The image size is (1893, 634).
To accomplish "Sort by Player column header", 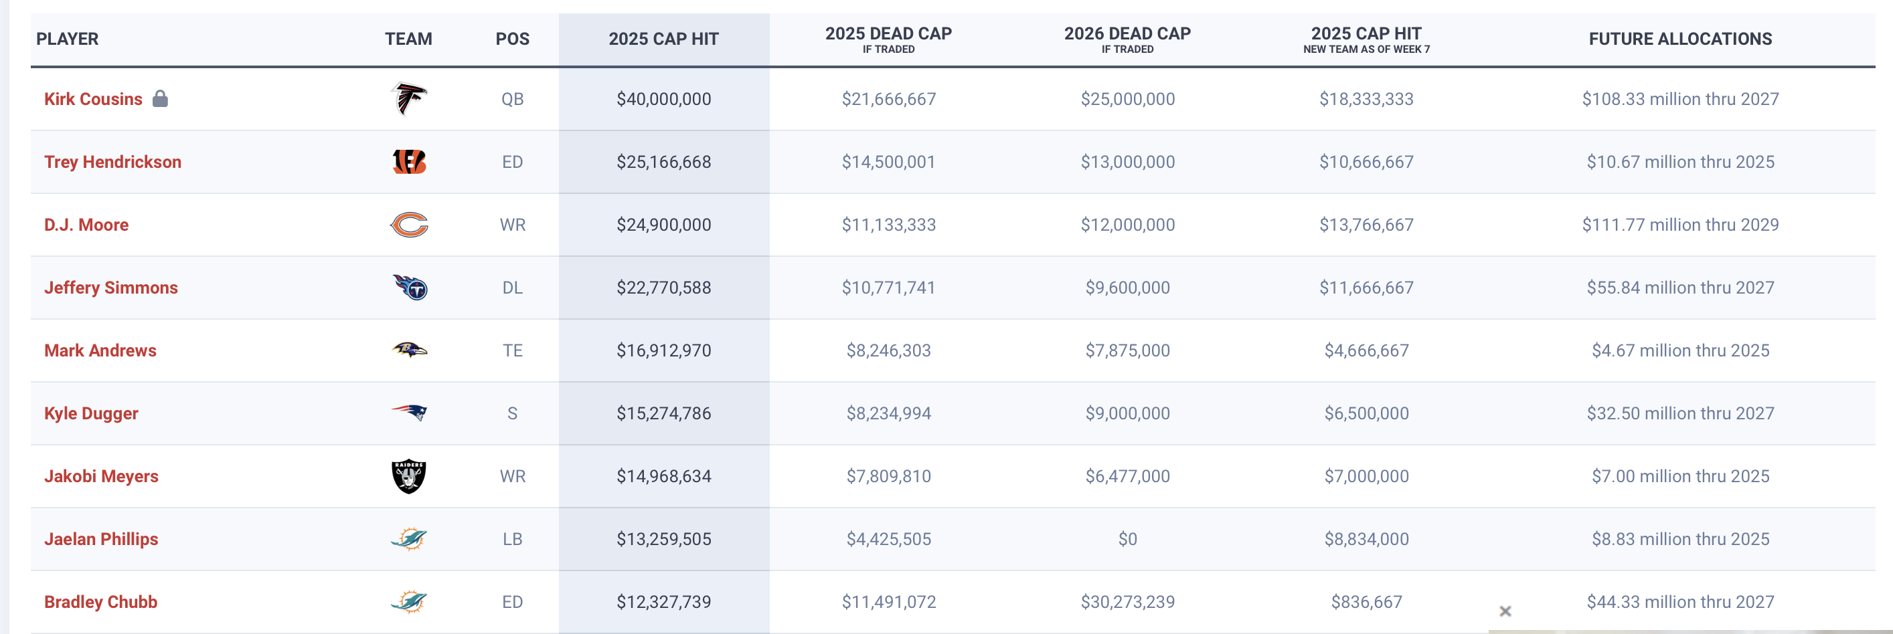I will pos(67,39).
